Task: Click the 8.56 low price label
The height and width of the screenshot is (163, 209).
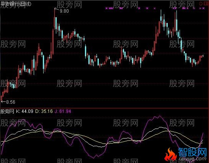Action: (x=11, y=102)
